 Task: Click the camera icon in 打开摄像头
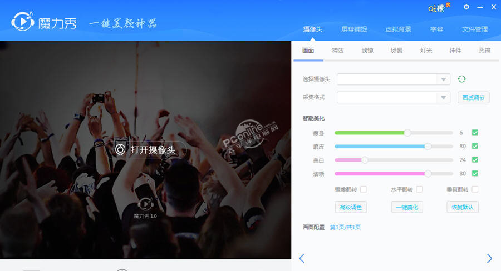click(120, 149)
